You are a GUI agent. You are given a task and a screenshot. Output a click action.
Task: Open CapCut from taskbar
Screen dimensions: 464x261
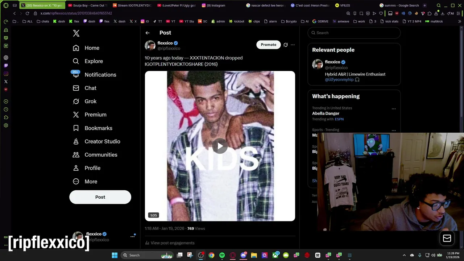[318, 255]
